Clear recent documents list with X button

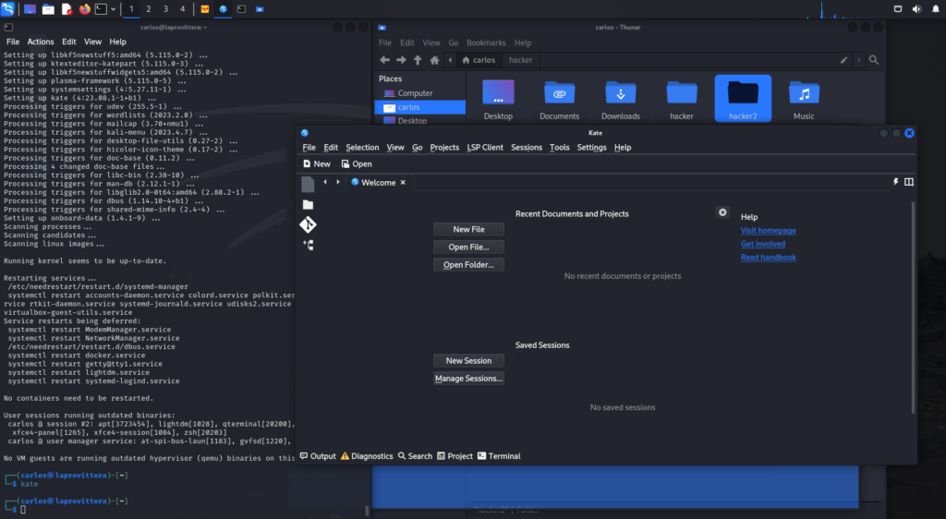click(722, 212)
